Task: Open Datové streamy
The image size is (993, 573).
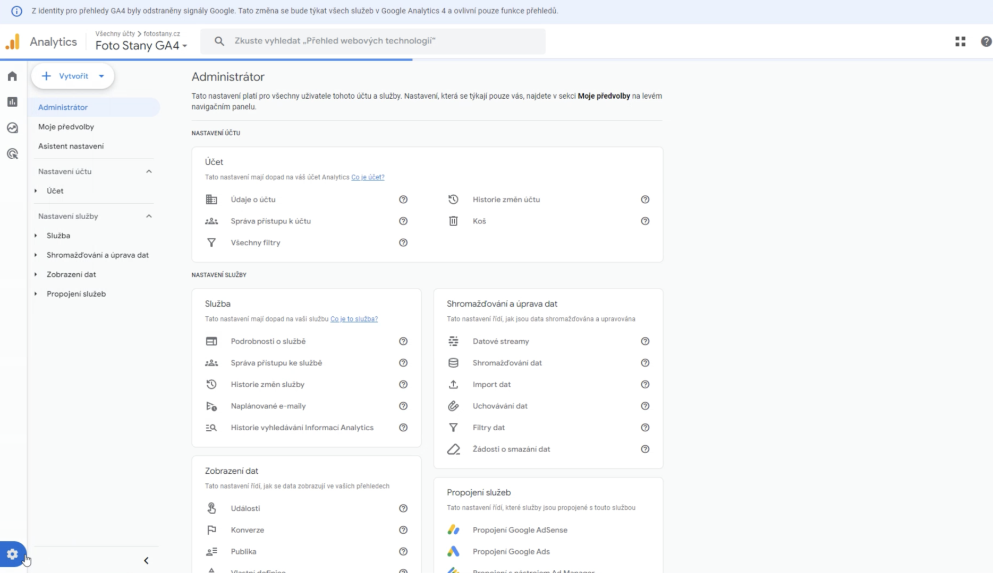Action: click(x=500, y=341)
